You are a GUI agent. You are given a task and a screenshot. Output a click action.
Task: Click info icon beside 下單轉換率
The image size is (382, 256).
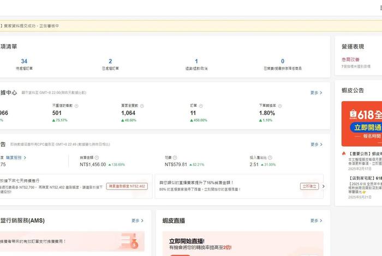[280, 106]
